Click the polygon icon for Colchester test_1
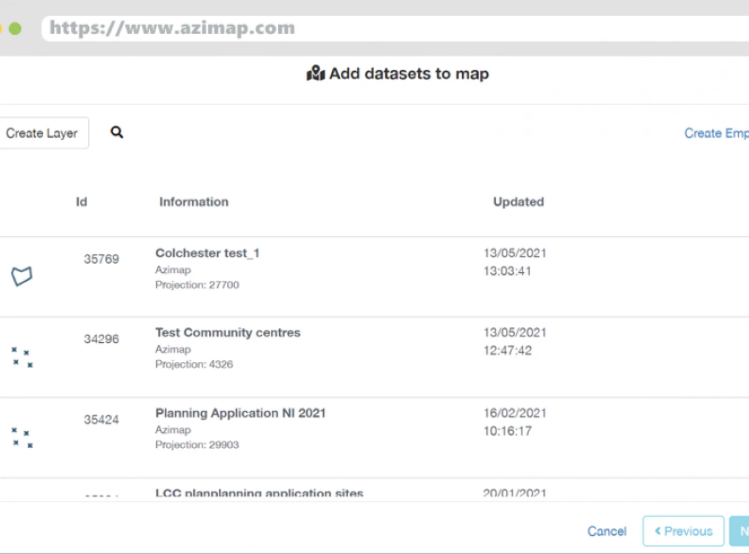 pos(22,276)
